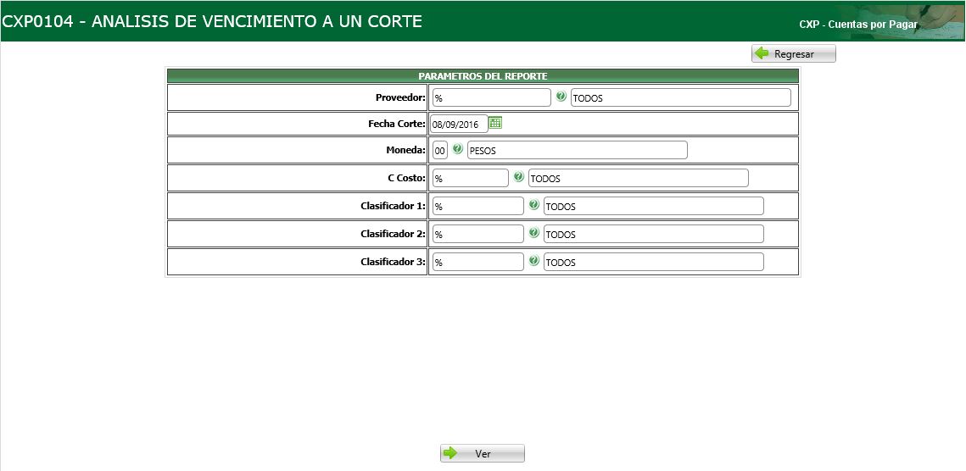Screen dimensions: 966x471
Task: Open the Clasificador 2 lookup help icon
Action: coord(533,233)
